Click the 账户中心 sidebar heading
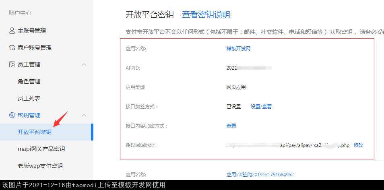 pyautogui.click(x=20, y=12)
